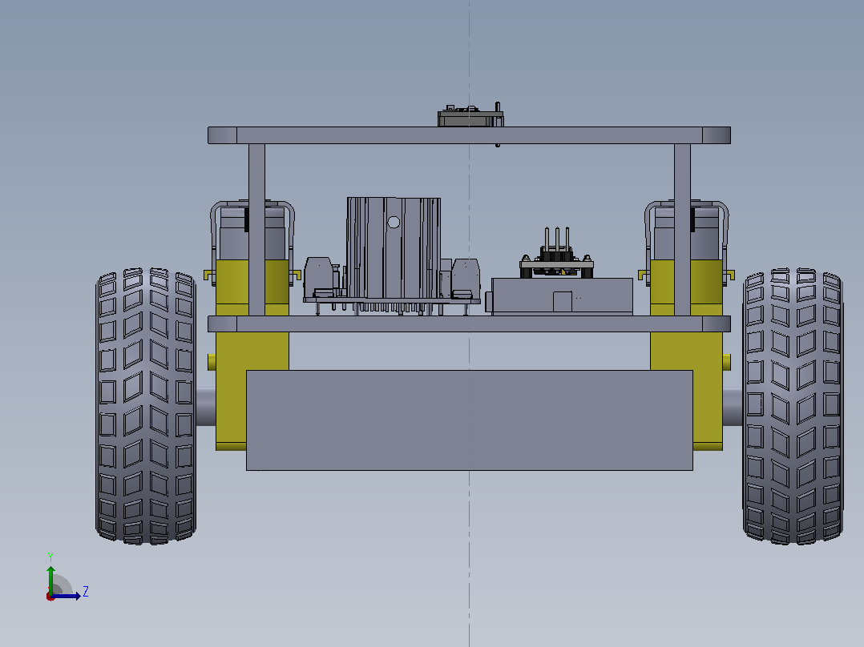Select the middle chassis plate
Viewport: 864px width, 647px height.
click(469, 323)
